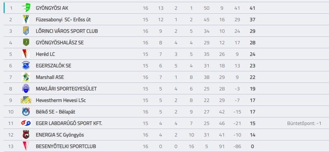329x152 pixels.
Task: Click the Gyöngyösi AK green club crest
Action: (x=26, y=8)
